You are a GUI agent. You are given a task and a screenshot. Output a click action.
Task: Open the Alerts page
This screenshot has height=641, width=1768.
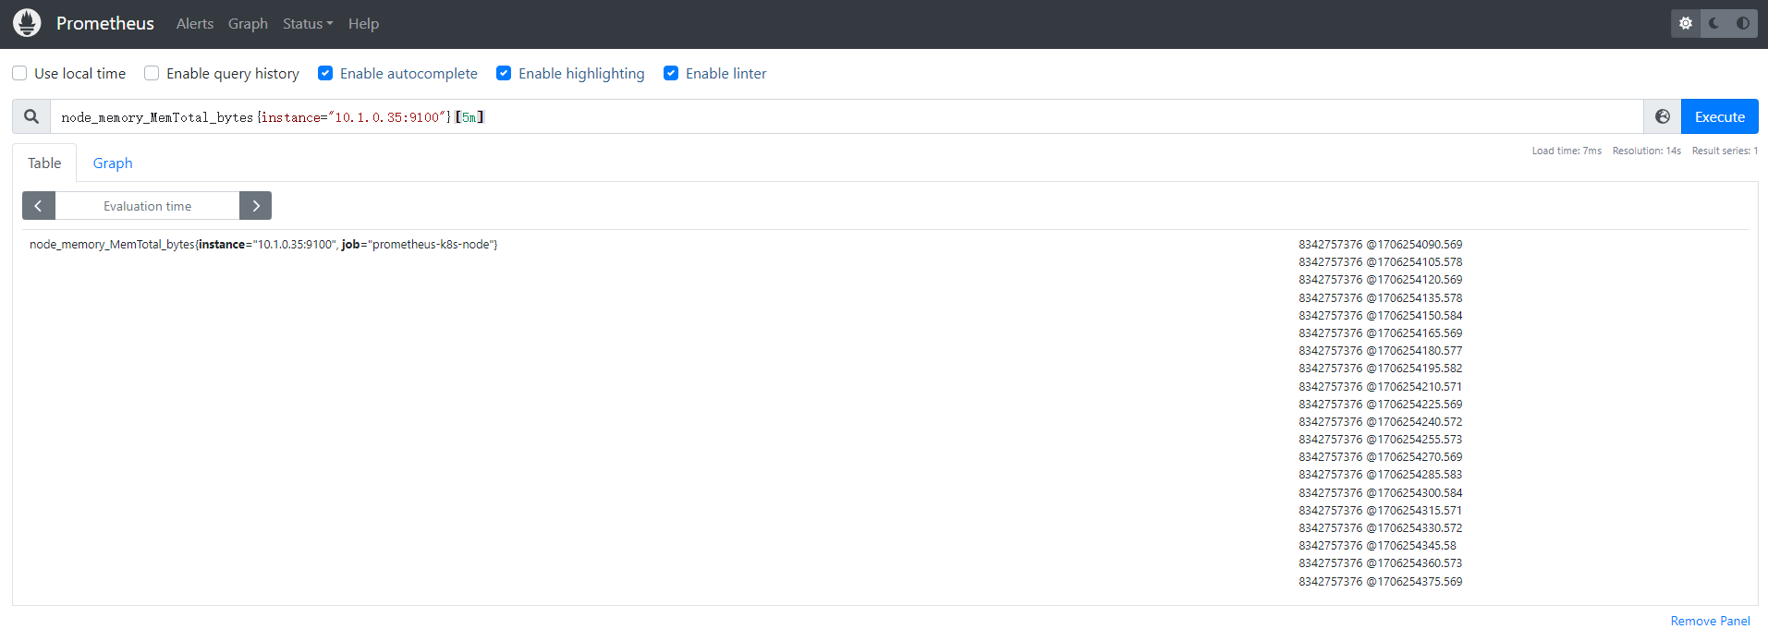click(x=195, y=24)
